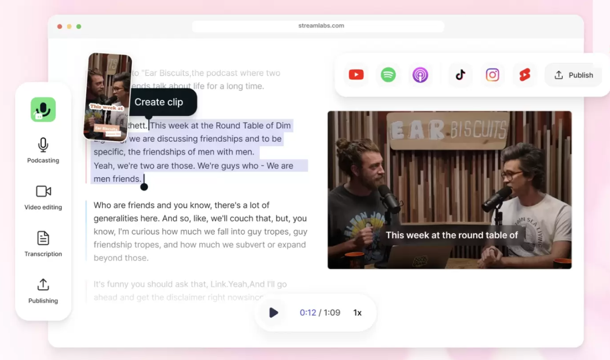The height and width of the screenshot is (360, 610).
Task: Open the Video editing camera icon
Action: [43, 191]
